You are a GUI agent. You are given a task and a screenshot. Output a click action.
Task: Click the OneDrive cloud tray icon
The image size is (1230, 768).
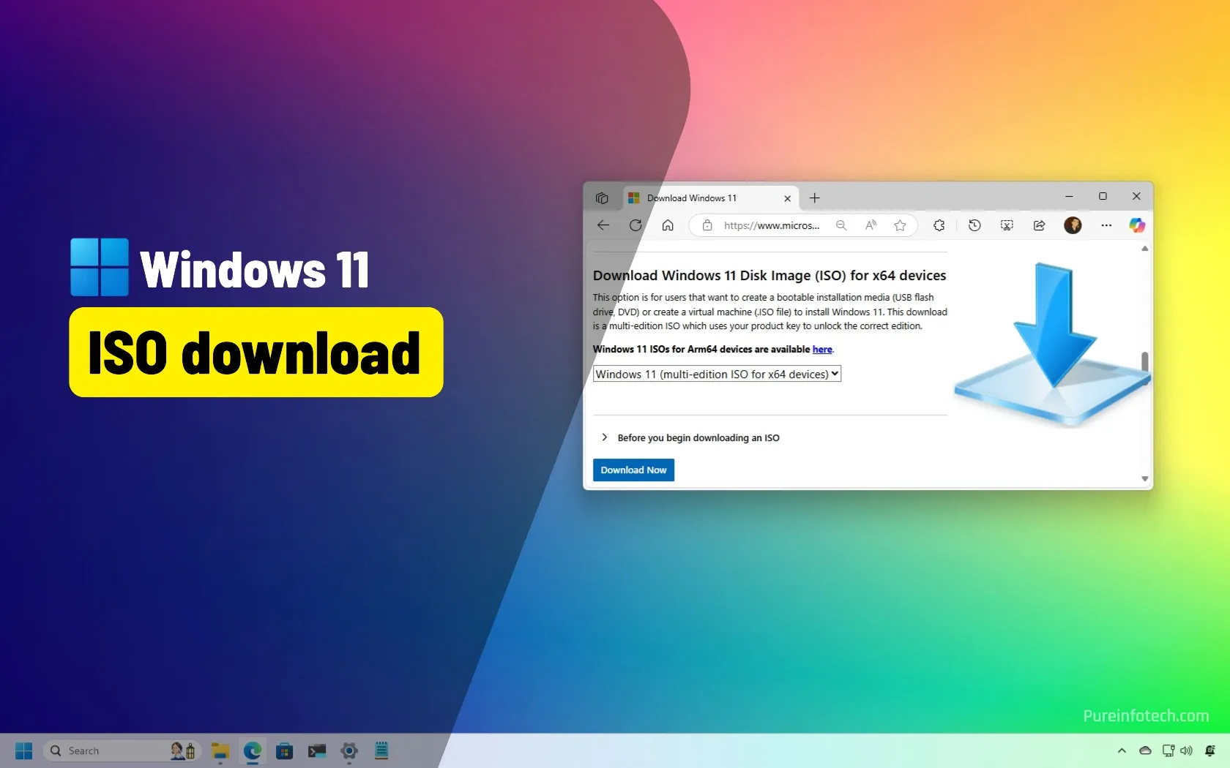click(1146, 750)
